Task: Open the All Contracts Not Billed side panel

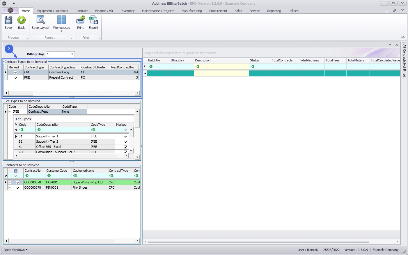Action: (x=404, y=61)
